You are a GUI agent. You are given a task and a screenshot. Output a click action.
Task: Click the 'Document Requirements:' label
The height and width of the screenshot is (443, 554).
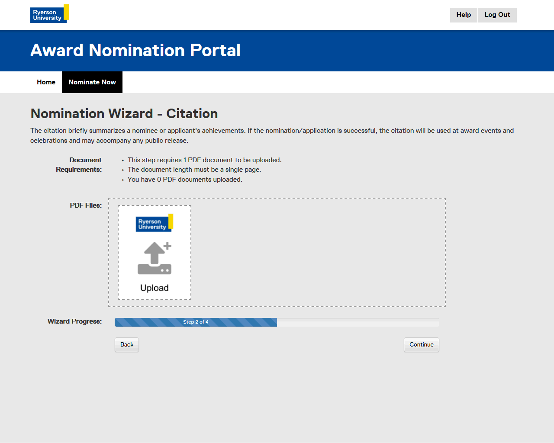click(x=79, y=165)
